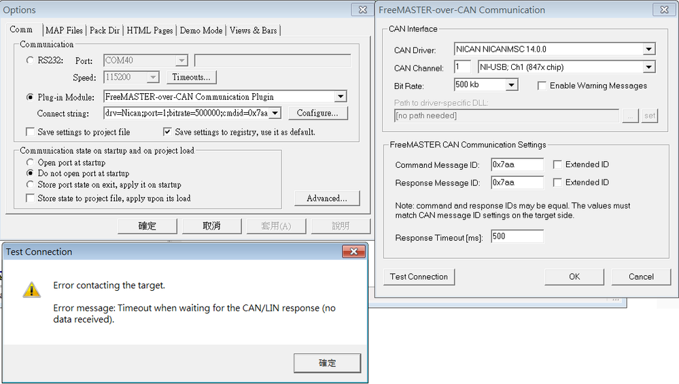Expand the CAN Driver dropdown
Image resolution: width=679 pixels, height=384 pixels.
(x=648, y=49)
